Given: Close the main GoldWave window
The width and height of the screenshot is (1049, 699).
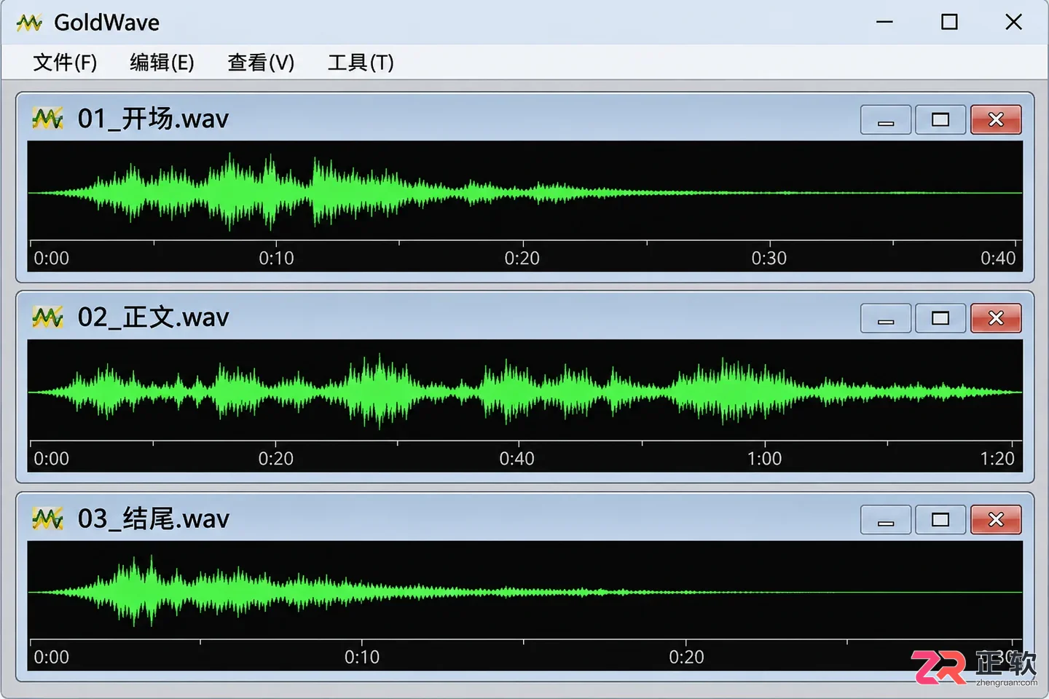Looking at the screenshot, I should click(1013, 22).
